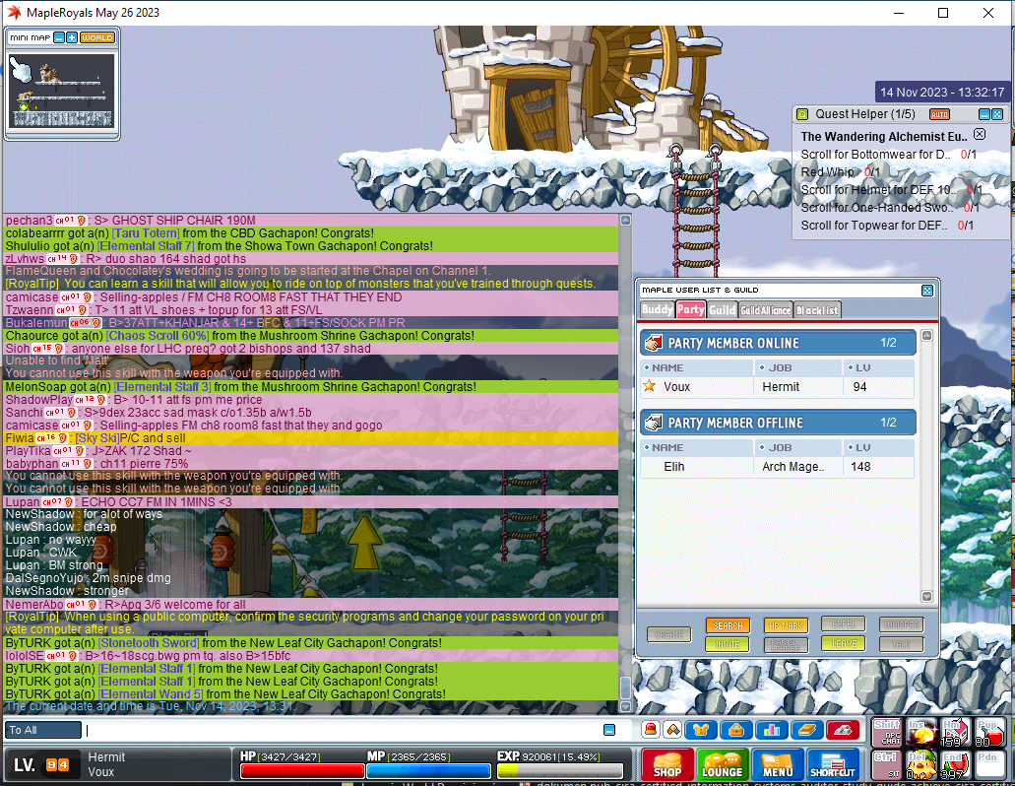Open the Shortcut button

pyautogui.click(x=832, y=764)
